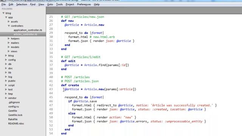The image size is (242, 136).
Task: Open the Edit menu
Action: pos(11,5)
